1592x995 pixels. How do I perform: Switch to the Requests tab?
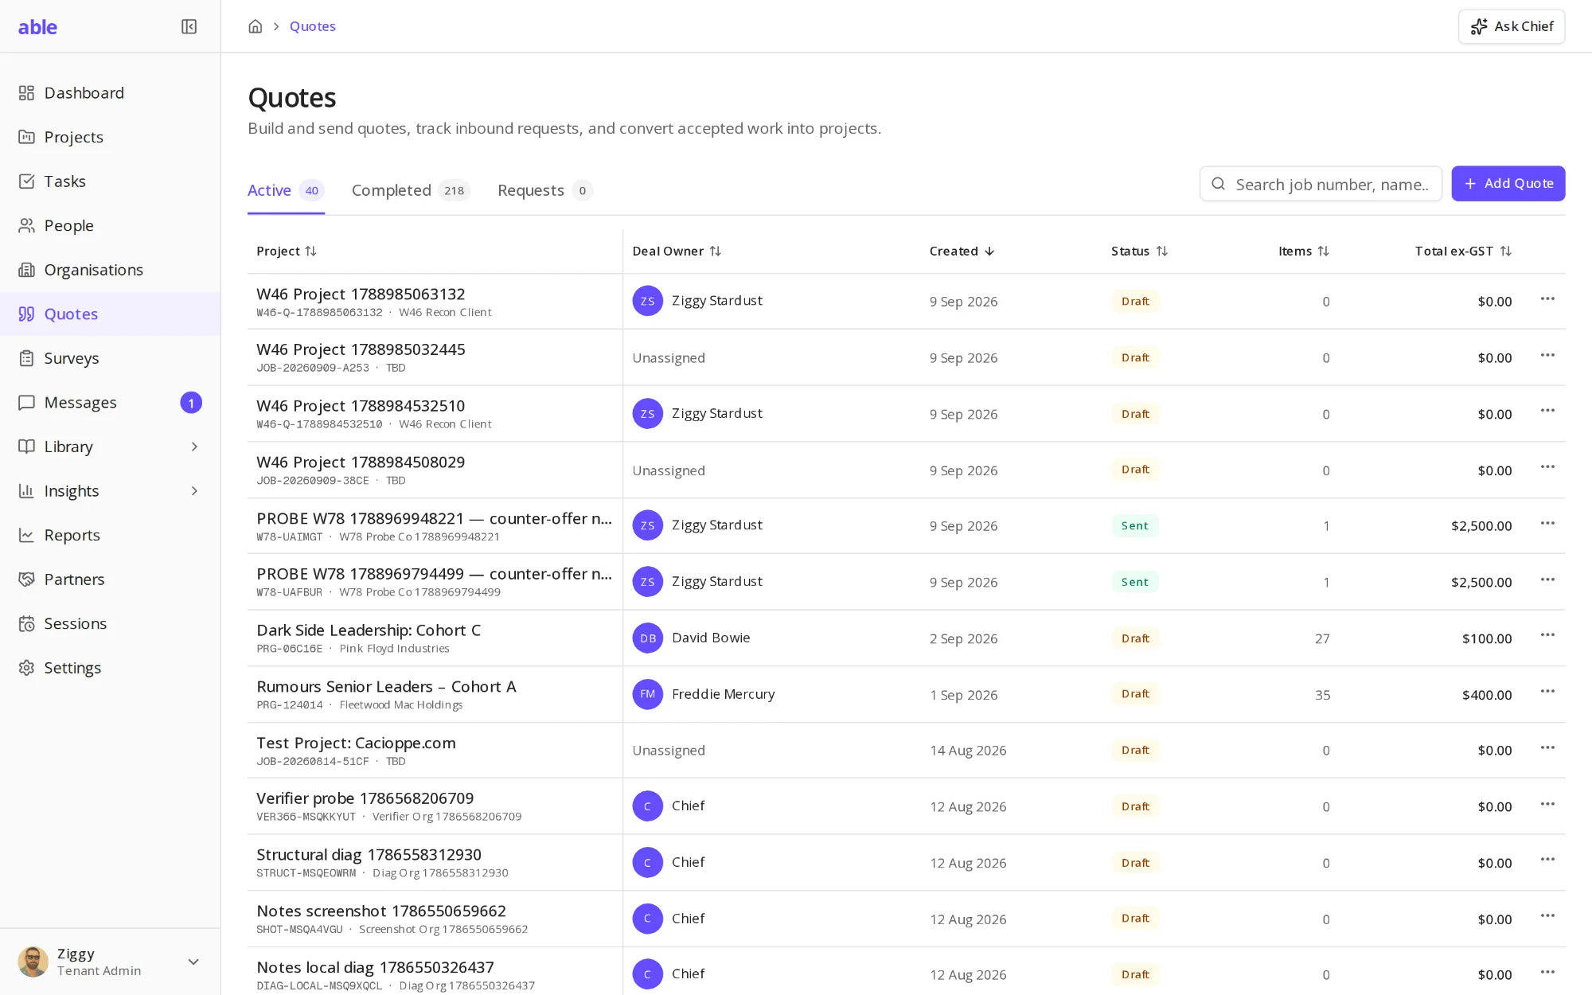click(x=544, y=190)
